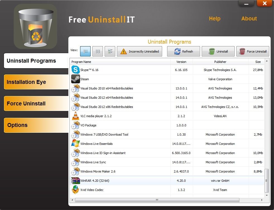Click AVG Technologies CZ, s.r.o. publisher cell
Image resolution: width=274 pixels, height=210 pixels.
pos(220,107)
